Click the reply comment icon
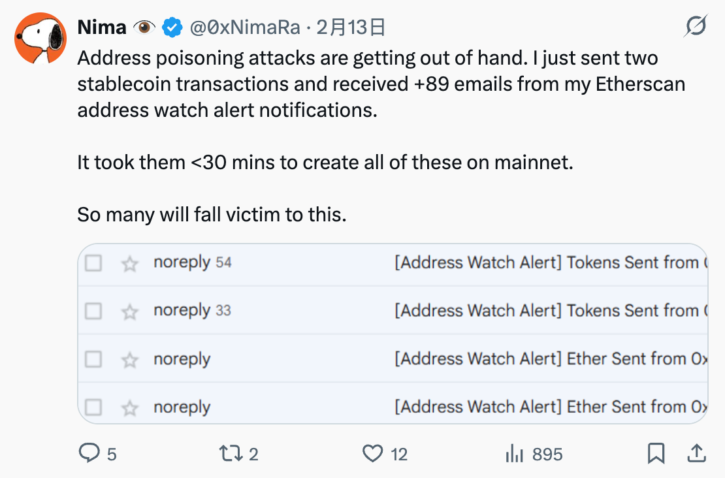Viewport: 725px width, 478px height. click(x=88, y=453)
